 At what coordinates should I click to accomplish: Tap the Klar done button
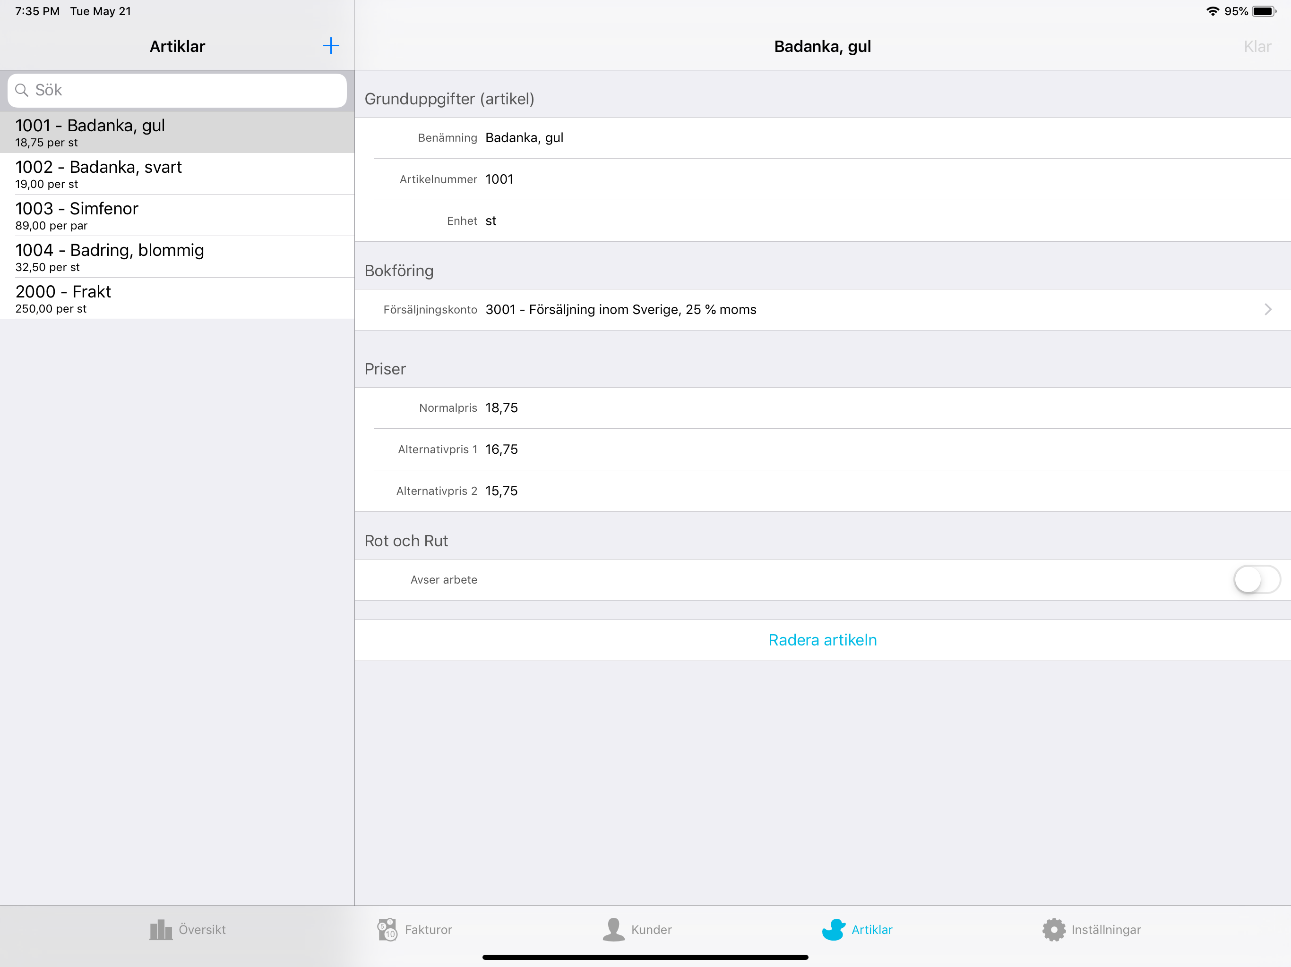point(1257,46)
